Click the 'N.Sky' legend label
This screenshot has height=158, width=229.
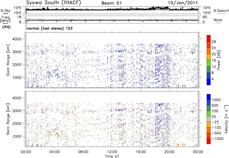tap(5, 11)
